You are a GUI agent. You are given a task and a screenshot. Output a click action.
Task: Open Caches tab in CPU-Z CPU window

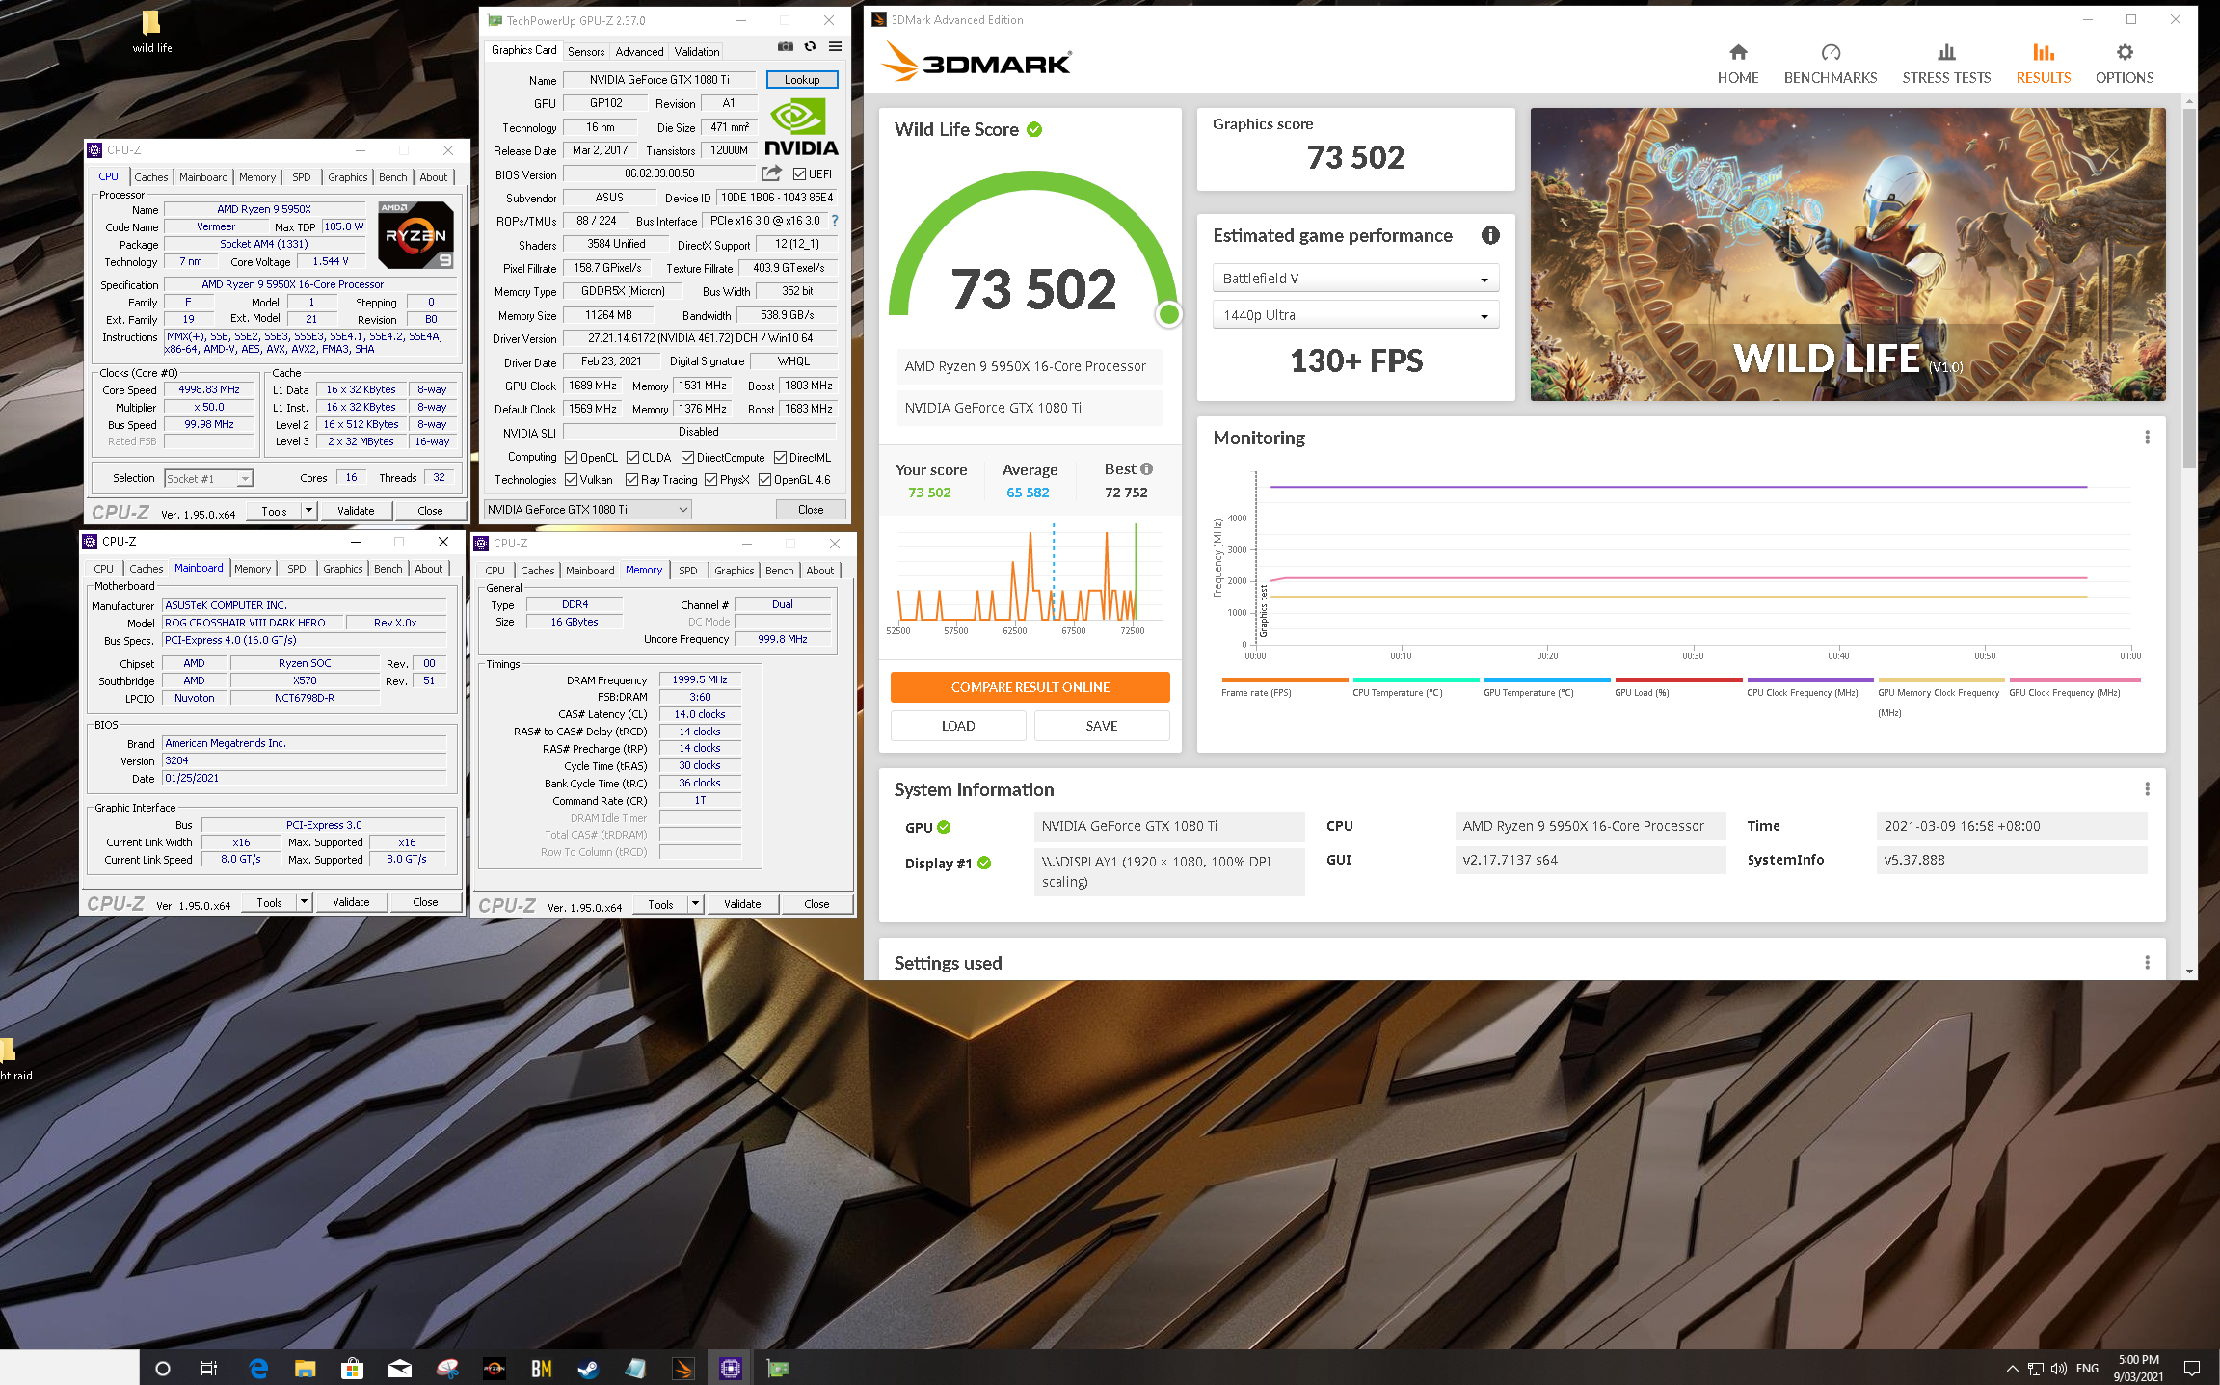150,177
